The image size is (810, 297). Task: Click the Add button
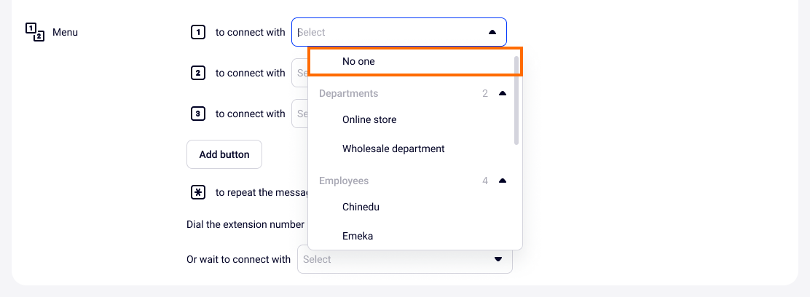[224, 154]
